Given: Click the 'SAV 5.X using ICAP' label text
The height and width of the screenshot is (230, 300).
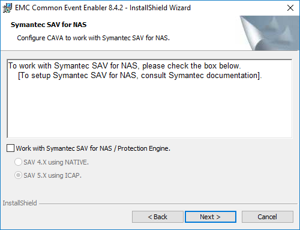Looking at the screenshot, I should [x=52, y=175].
